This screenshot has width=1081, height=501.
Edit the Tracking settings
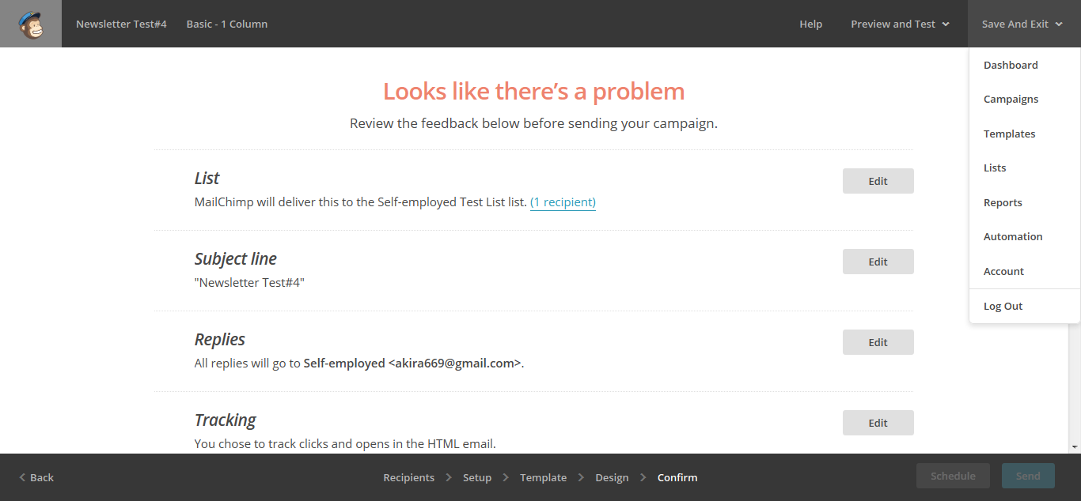coord(878,423)
